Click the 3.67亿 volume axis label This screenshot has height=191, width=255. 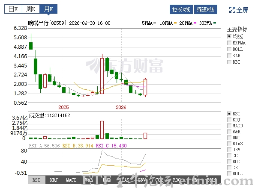(20, 118)
